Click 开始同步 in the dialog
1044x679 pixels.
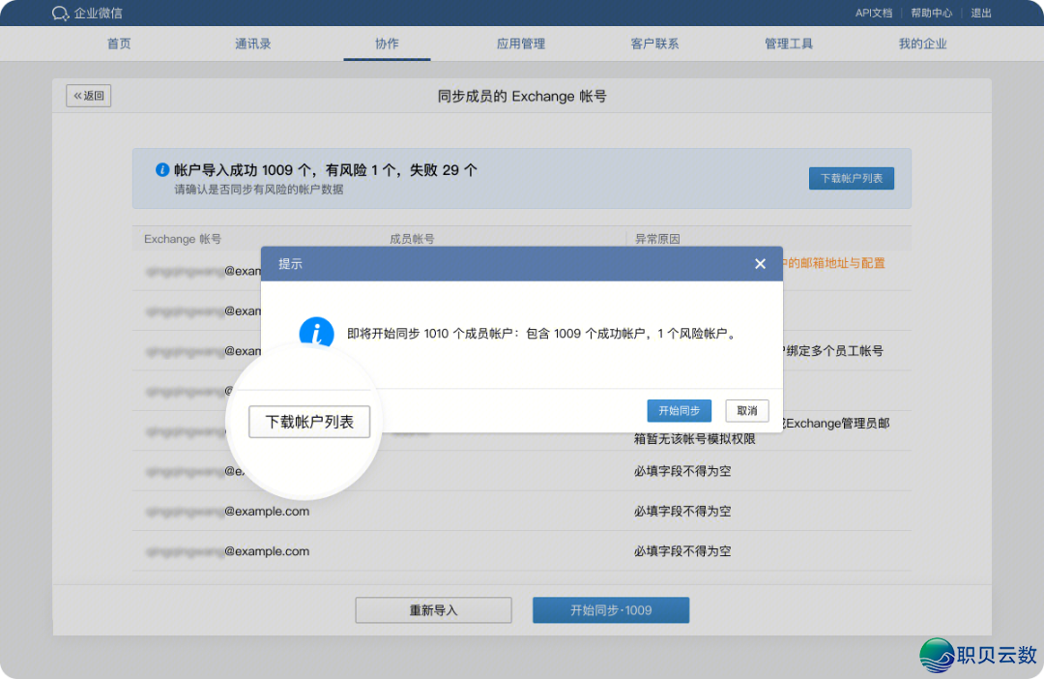[x=678, y=410]
